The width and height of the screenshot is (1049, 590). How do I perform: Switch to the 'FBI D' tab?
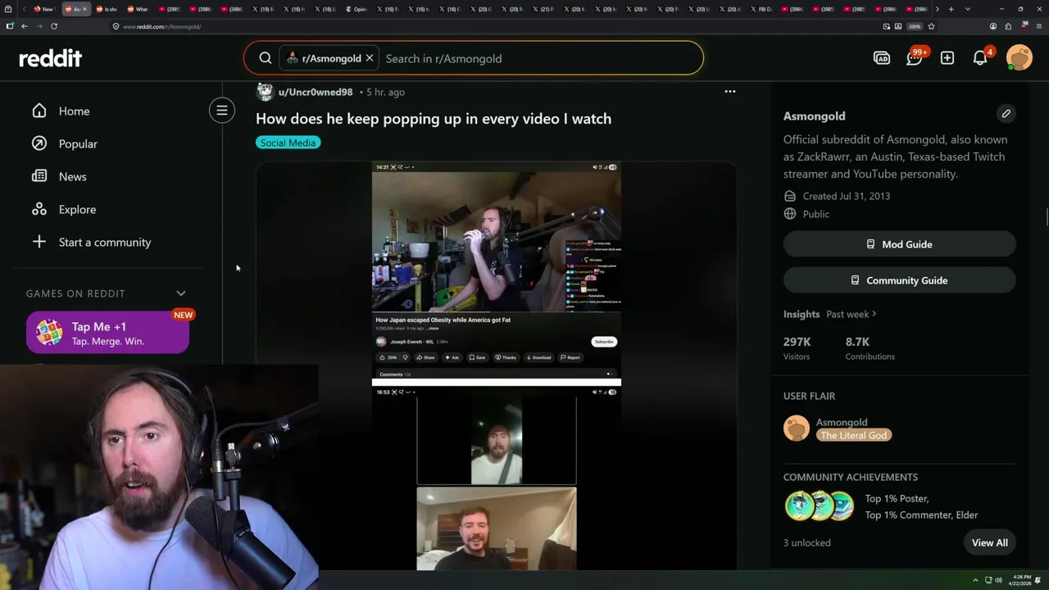coord(761,9)
